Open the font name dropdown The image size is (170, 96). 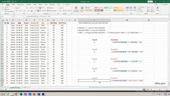tap(26, 8)
